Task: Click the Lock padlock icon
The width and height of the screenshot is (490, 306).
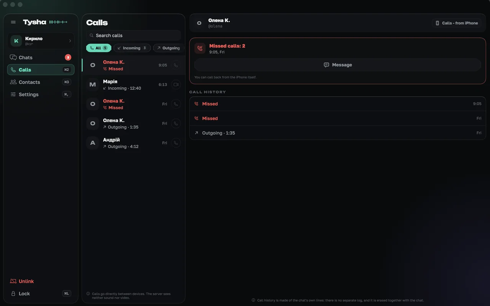Action: click(13, 293)
